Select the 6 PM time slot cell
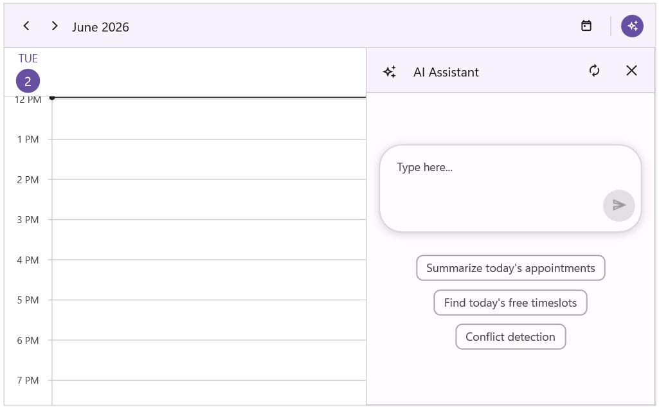The image size is (659, 407). tap(209, 360)
